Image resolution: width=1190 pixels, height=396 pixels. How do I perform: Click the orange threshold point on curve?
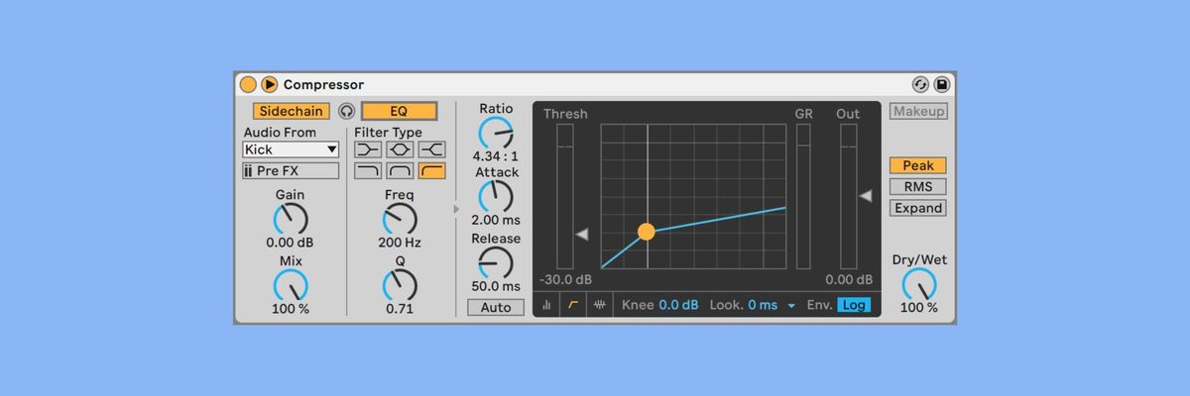point(647,232)
